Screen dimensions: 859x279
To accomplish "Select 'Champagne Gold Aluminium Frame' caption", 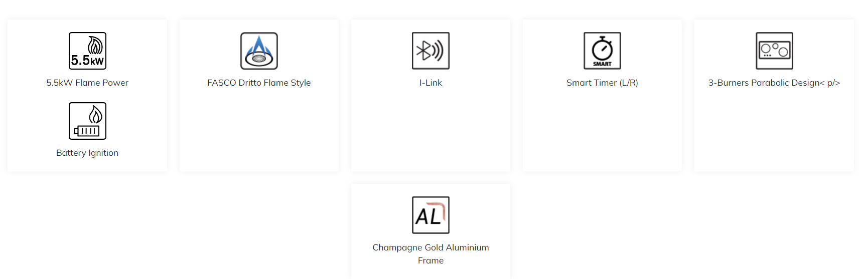I will tap(431, 254).
